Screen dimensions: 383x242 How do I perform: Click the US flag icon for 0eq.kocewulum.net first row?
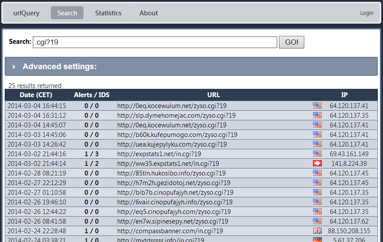317,105
